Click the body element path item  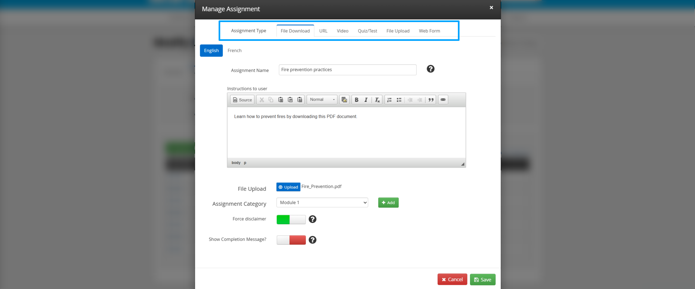coord(236,163)
